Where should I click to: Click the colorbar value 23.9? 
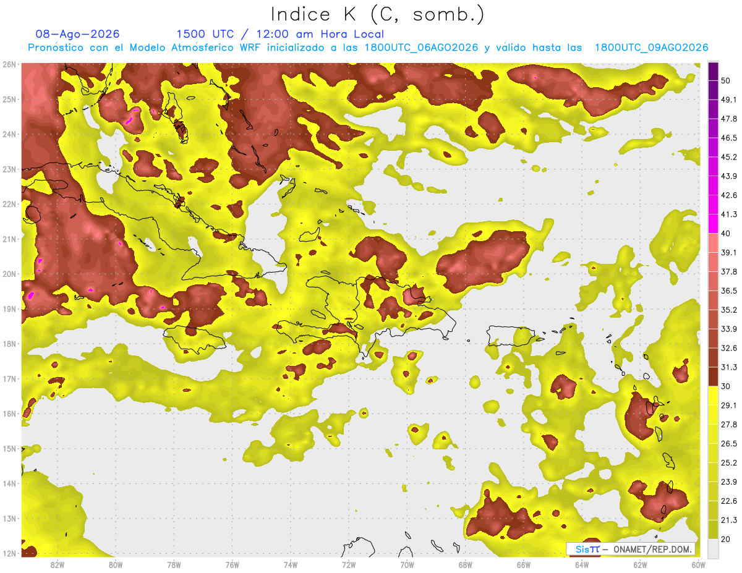[x=728, y=482]
